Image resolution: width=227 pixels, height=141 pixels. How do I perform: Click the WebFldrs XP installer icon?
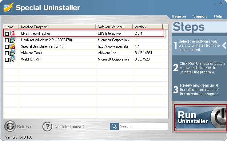pyautogui.click(x=12, y=59)
